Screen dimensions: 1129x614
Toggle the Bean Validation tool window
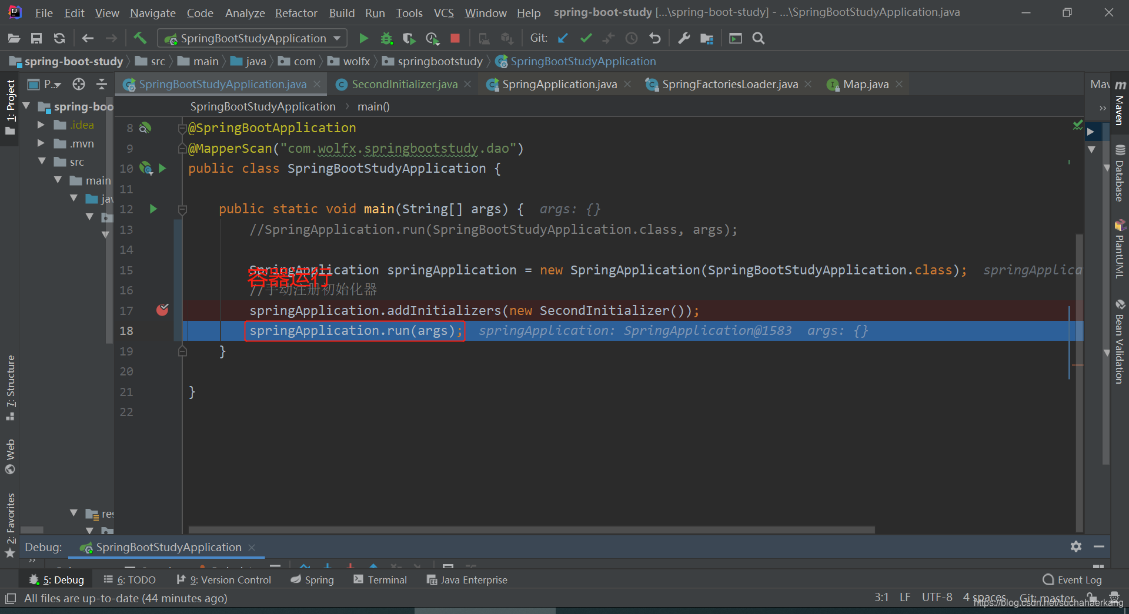(x=1120, y=342)
